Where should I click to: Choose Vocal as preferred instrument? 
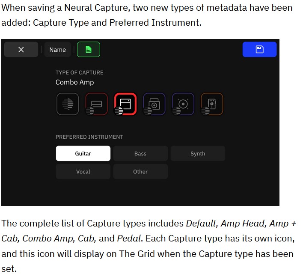83,172
